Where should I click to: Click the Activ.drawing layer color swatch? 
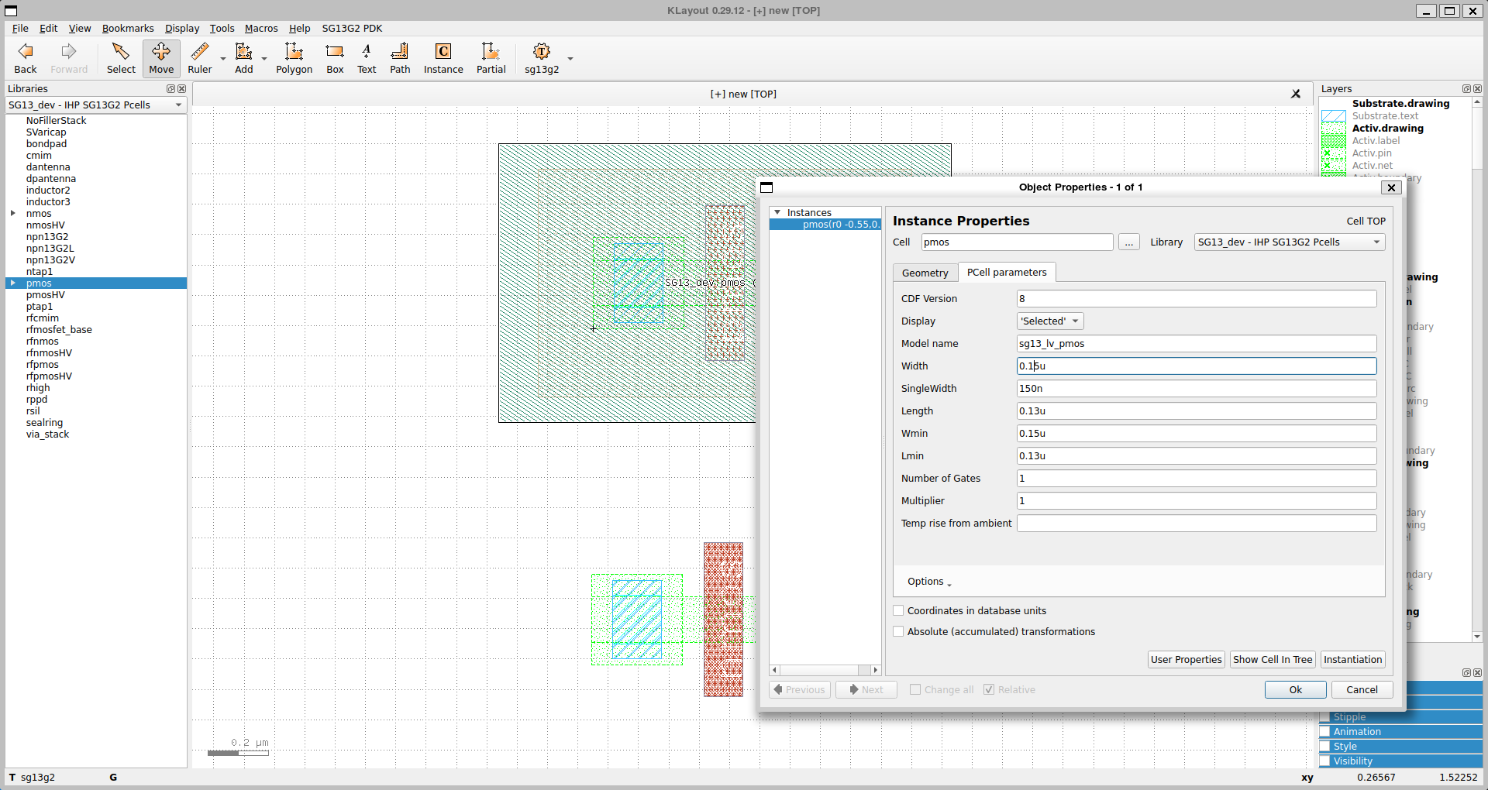click(1333, 129)
